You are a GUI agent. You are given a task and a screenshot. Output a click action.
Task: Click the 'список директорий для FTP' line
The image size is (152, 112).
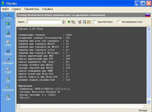tap(44, 59)
